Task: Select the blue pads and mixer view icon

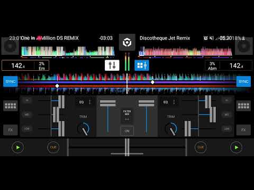Action: (x=142, y=65)
